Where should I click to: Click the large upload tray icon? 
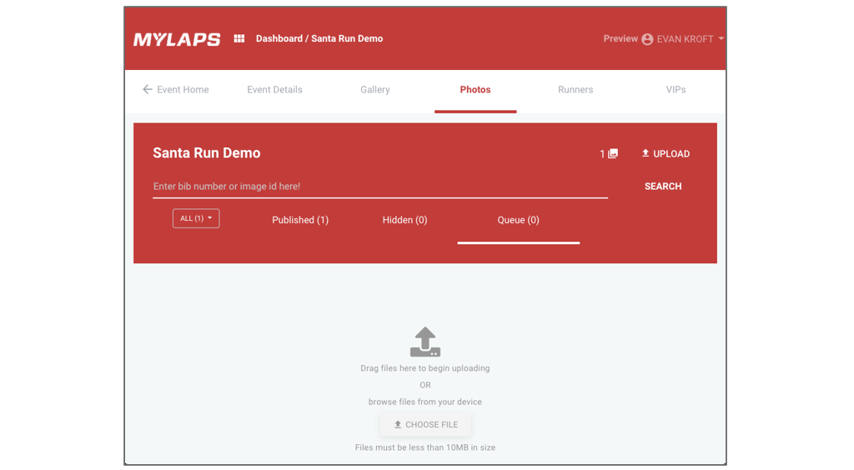(425, 342)
